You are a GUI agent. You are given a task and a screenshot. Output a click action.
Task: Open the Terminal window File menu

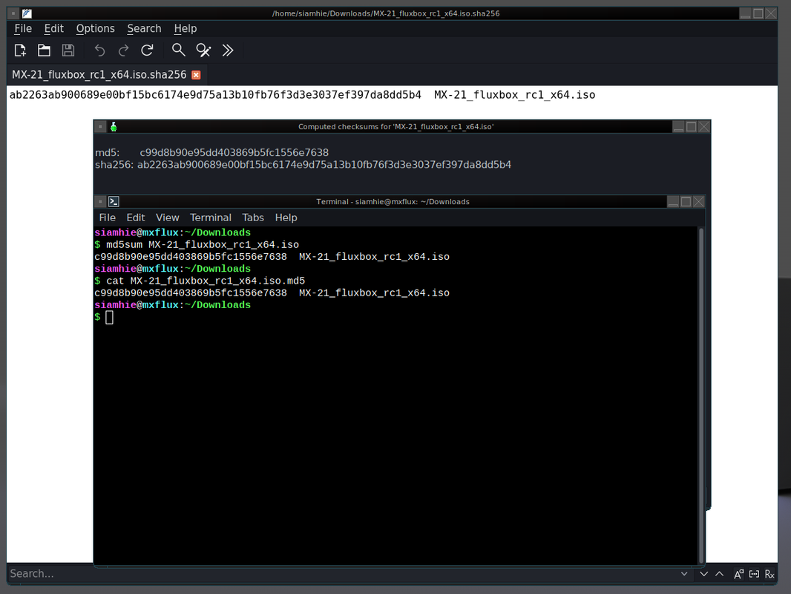pos(108,218)
